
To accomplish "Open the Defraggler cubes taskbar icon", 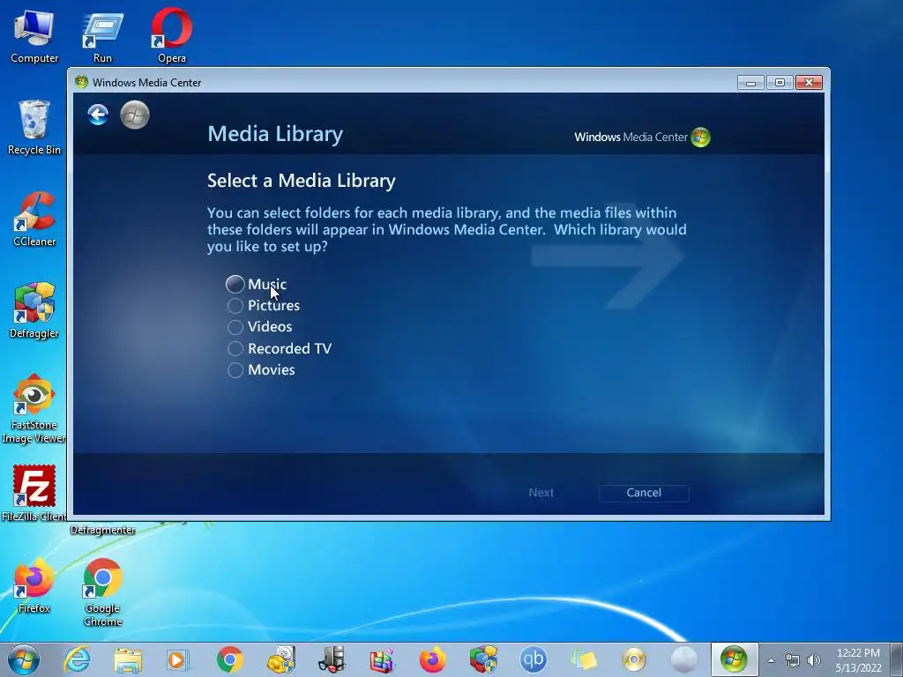I will 483,659.
